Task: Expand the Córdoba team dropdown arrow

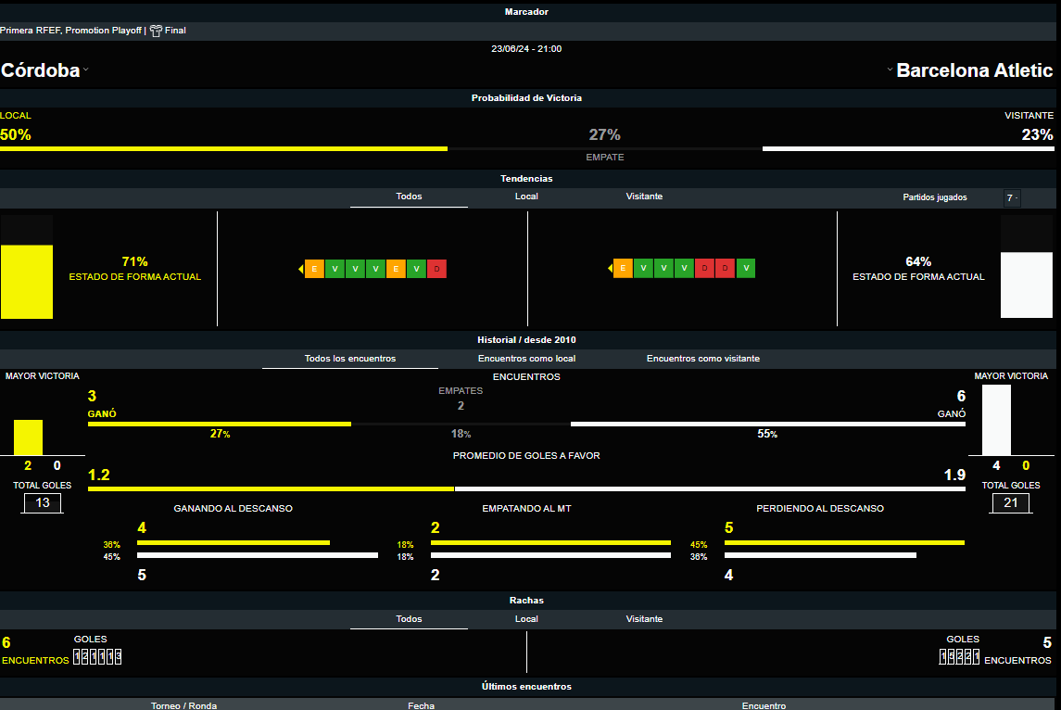Action: tap(85, 70)
